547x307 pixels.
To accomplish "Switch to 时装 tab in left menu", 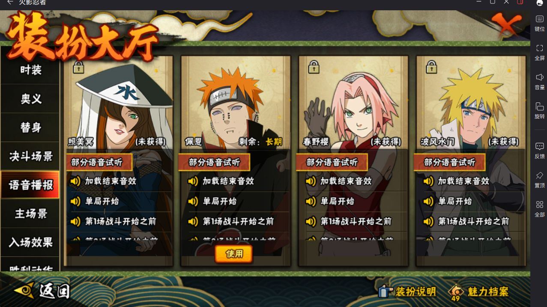I will 30,69.
